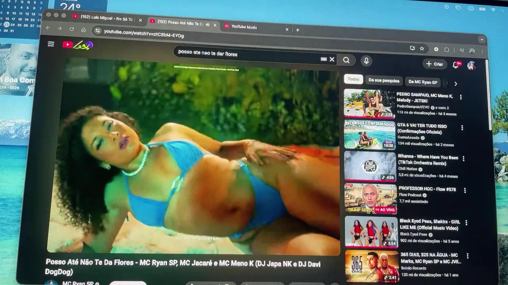Open the media controls icon in toolbar
508x285 pixels.
[462, 50]
